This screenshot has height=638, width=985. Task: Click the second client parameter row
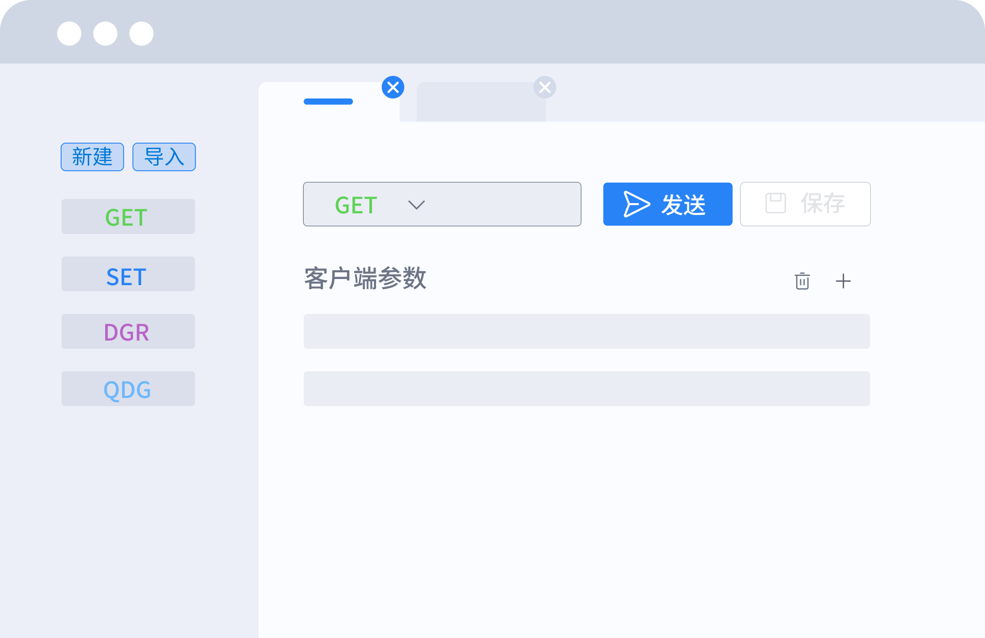coord(587,389)
